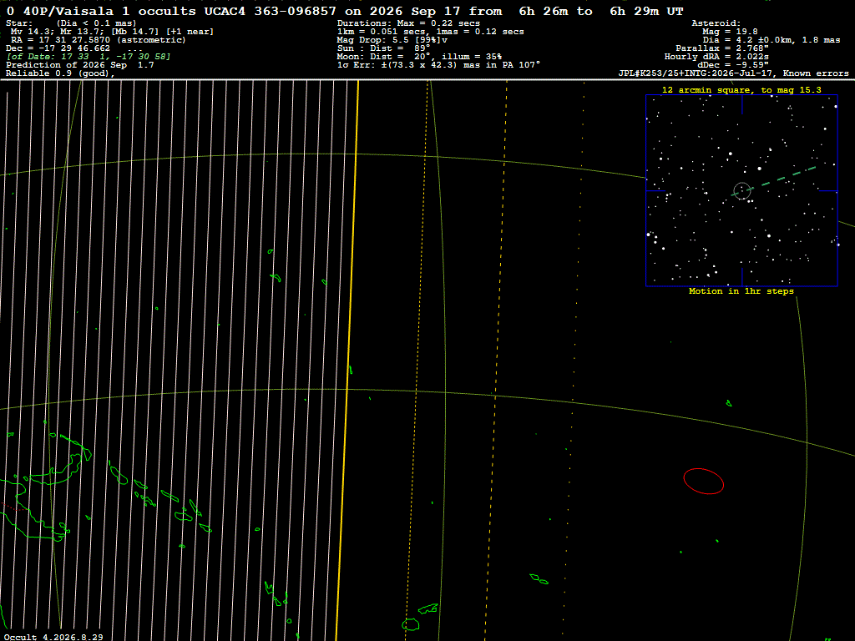
Task: Click the Asteroid Mag = 19.8 line
Action: (730, 32)
